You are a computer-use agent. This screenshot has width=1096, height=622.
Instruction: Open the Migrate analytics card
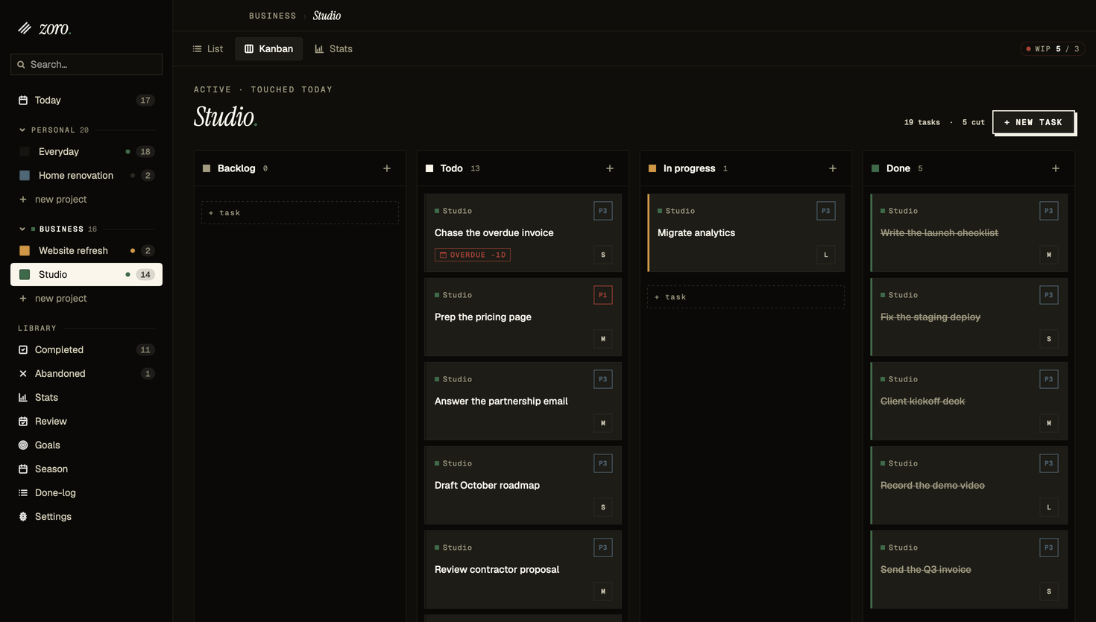(x=746, y=233)
